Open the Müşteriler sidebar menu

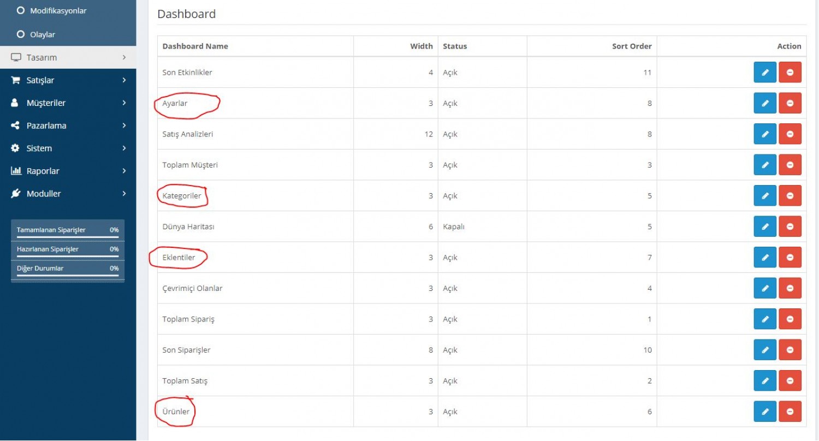tap(68, 103)
